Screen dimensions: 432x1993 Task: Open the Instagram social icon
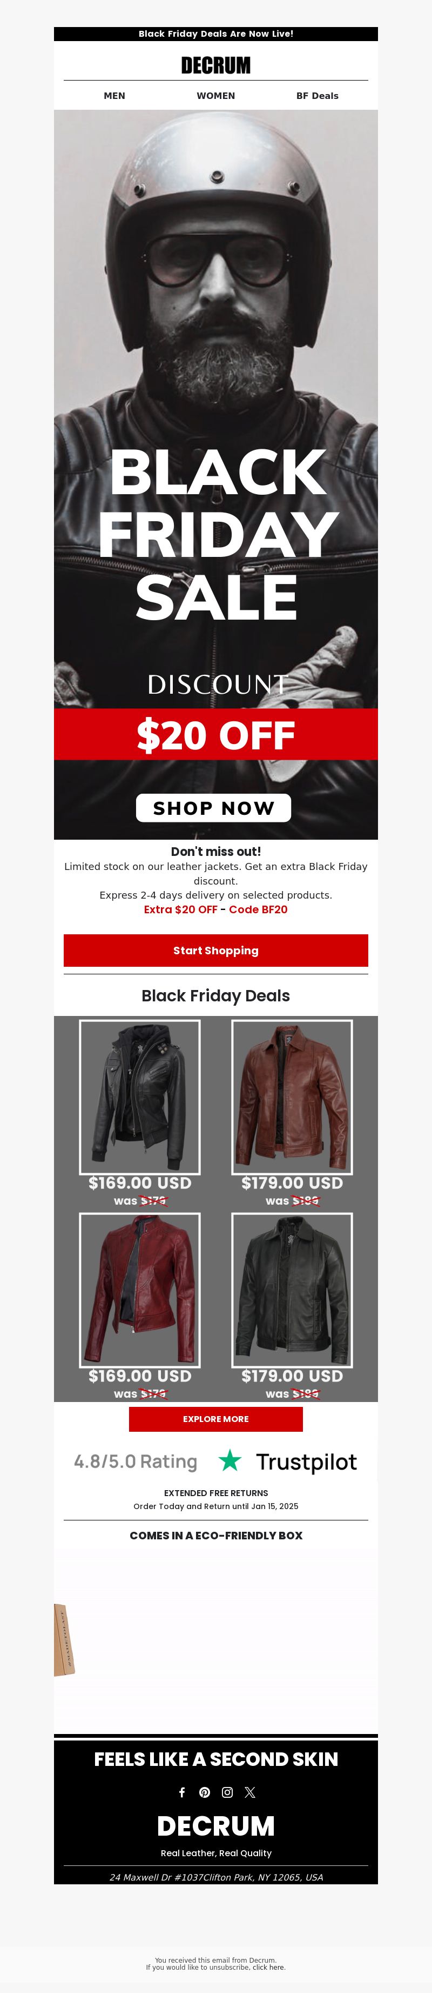click(x=227, y=1792)
